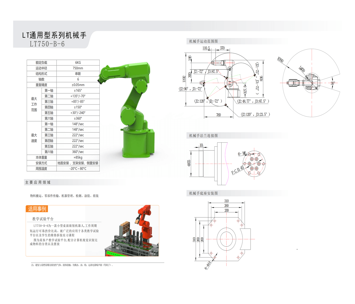Click the "110.5" dimension
Screen dimensions: 355x304
coord(206,48)
